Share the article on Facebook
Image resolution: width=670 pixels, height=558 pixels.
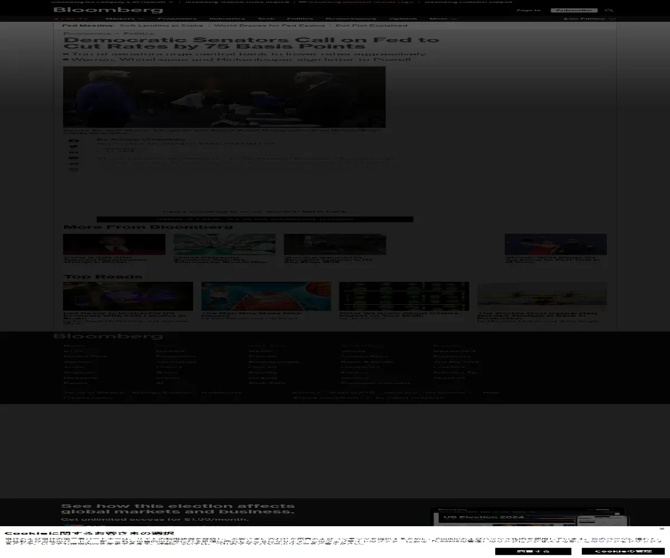74,141
